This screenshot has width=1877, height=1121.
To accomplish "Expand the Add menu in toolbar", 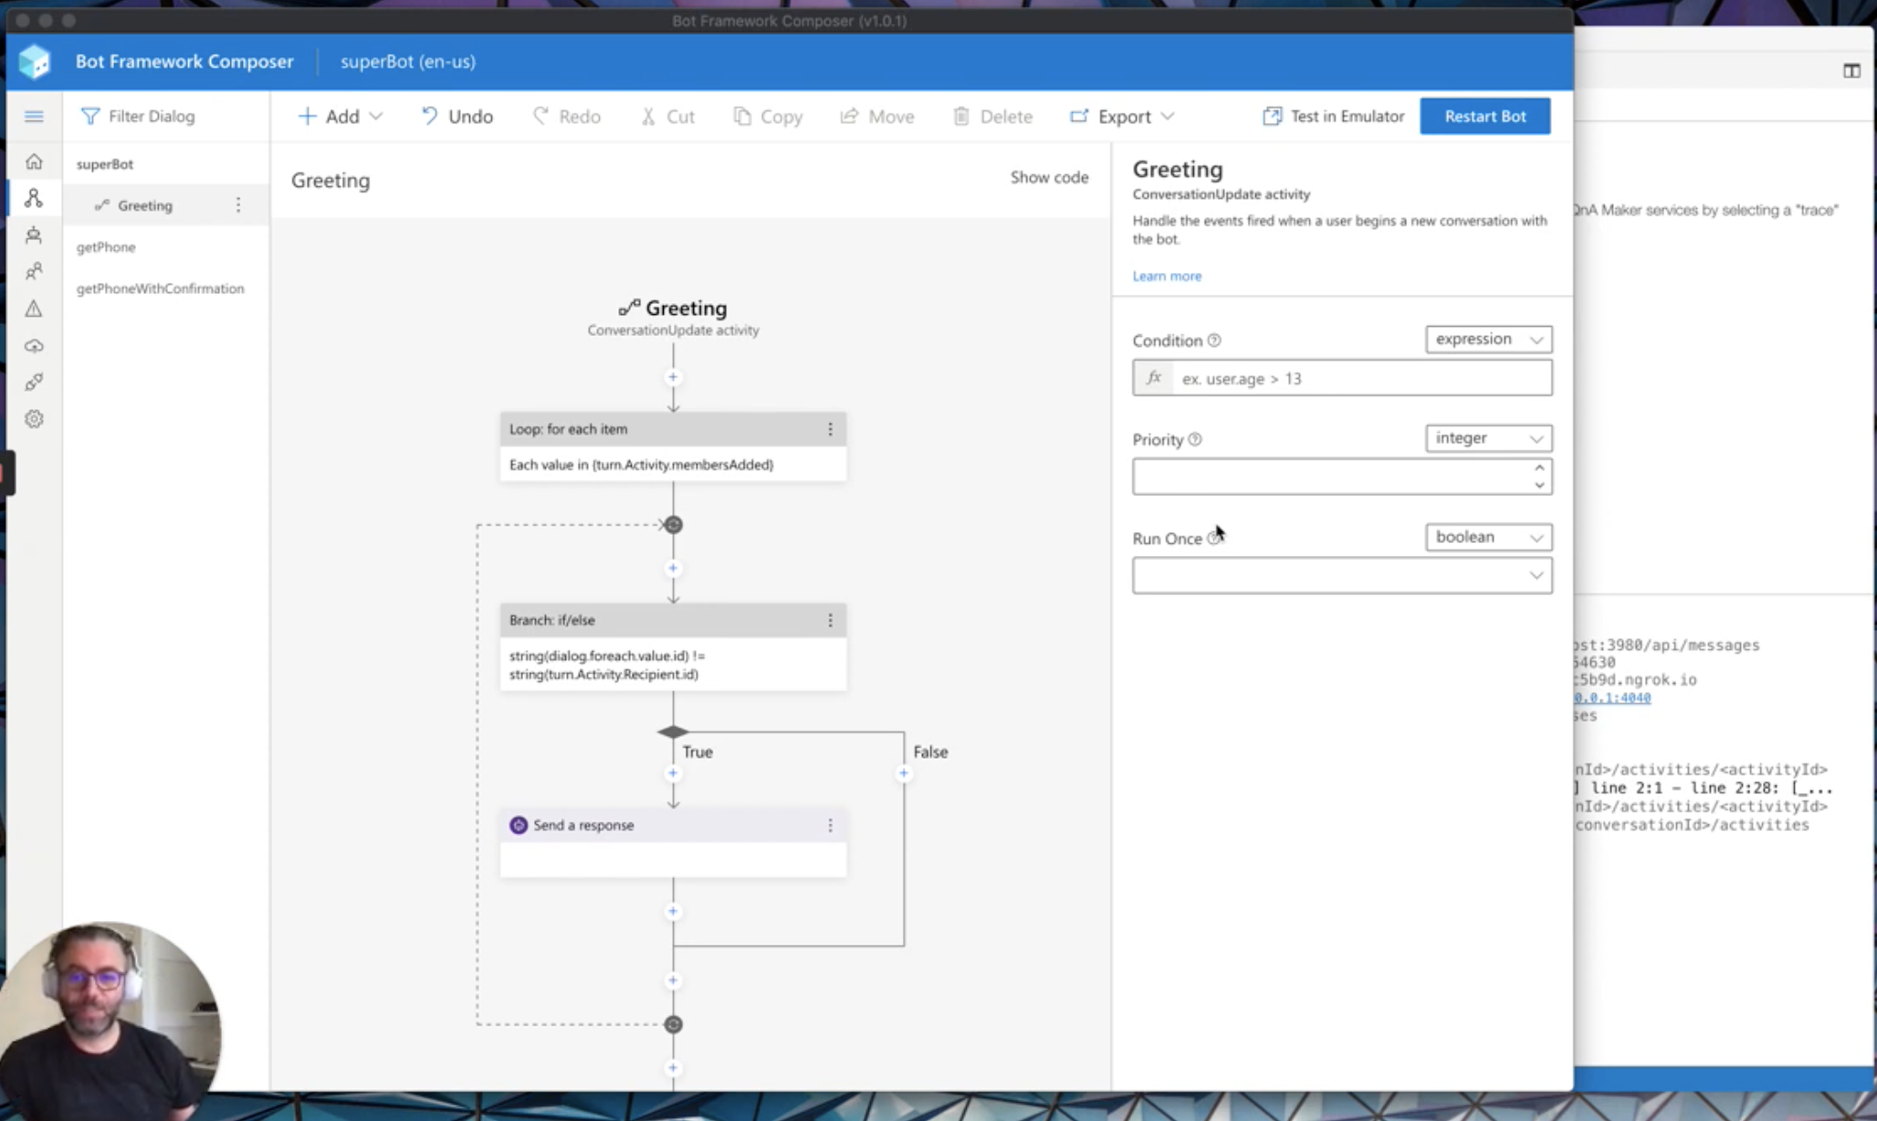I will pyautogui.click(x=341, y=116).
